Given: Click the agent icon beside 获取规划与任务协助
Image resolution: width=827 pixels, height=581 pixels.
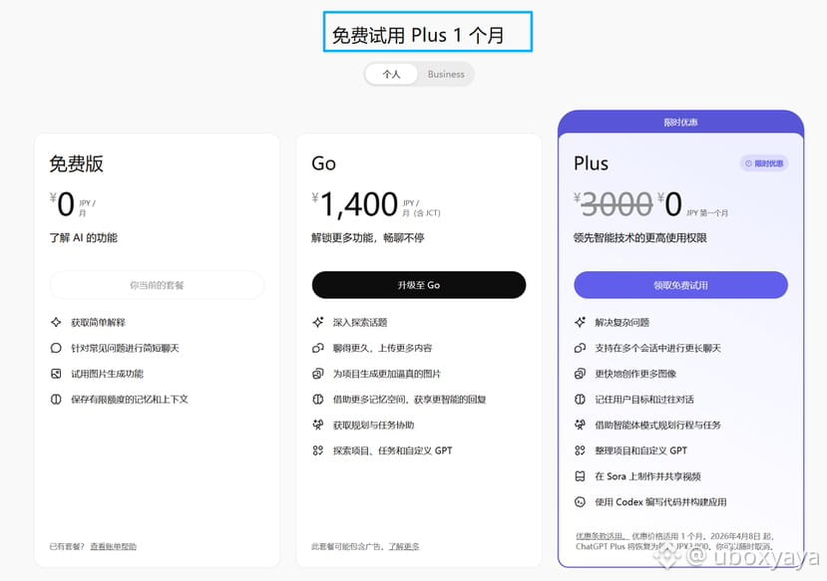Looking at the screenshot, I should [317, 425].
